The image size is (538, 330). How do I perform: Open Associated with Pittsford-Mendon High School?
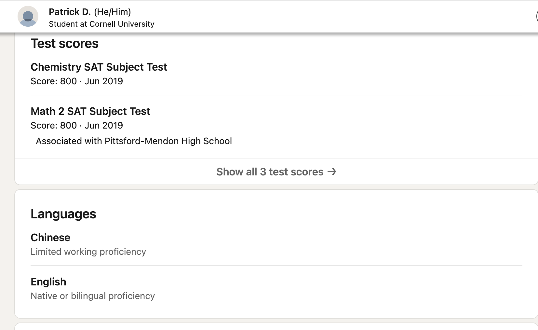(x=134, y=141)
